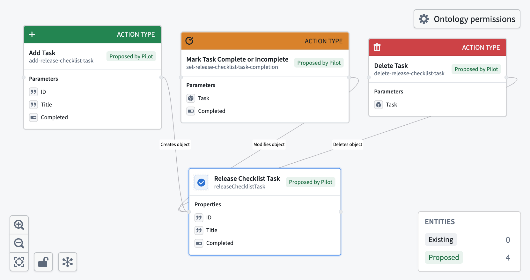This screenshot has height=280, width=530.
Task: Click the string icon beside Title in Add Task
Action: [33, 105]
